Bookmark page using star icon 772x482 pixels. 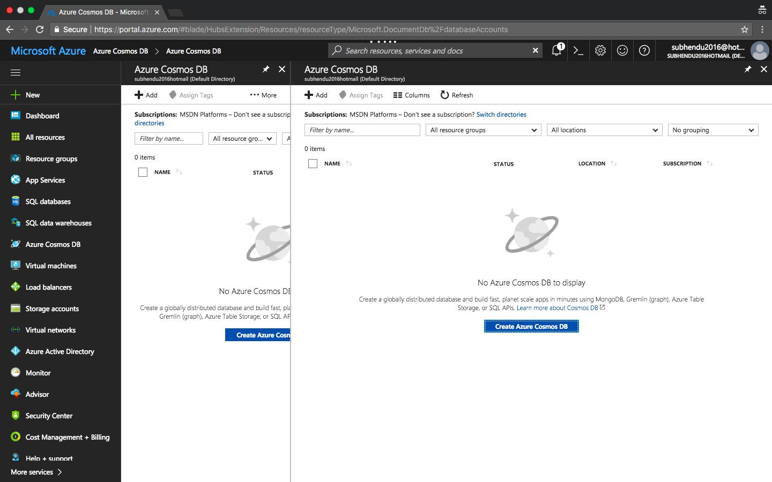tap(745, 29)
